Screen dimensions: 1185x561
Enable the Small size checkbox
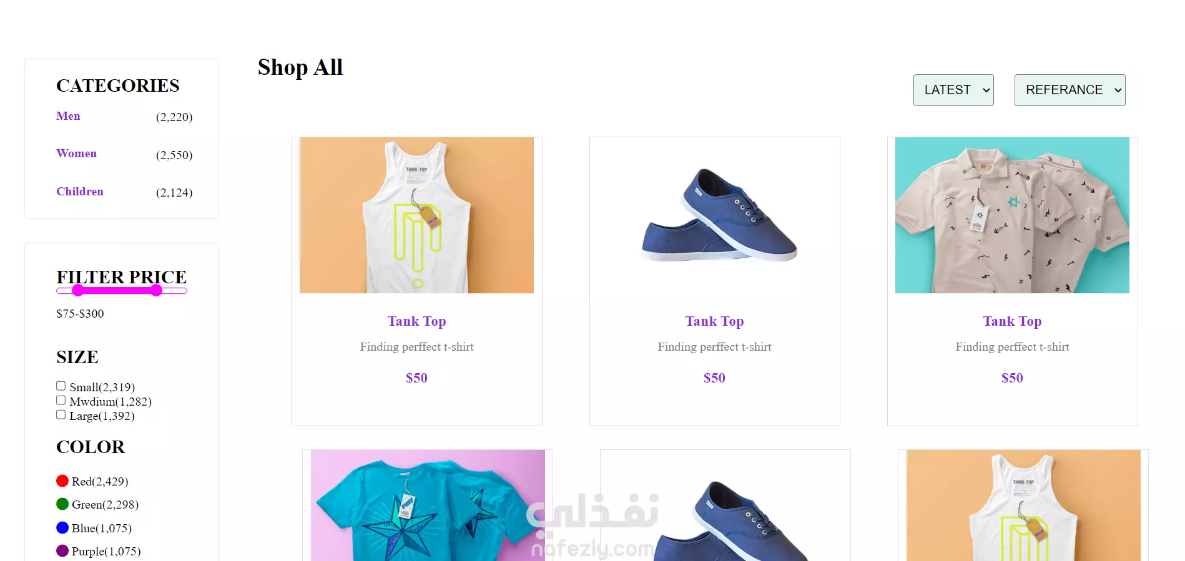tap(61, 386)
